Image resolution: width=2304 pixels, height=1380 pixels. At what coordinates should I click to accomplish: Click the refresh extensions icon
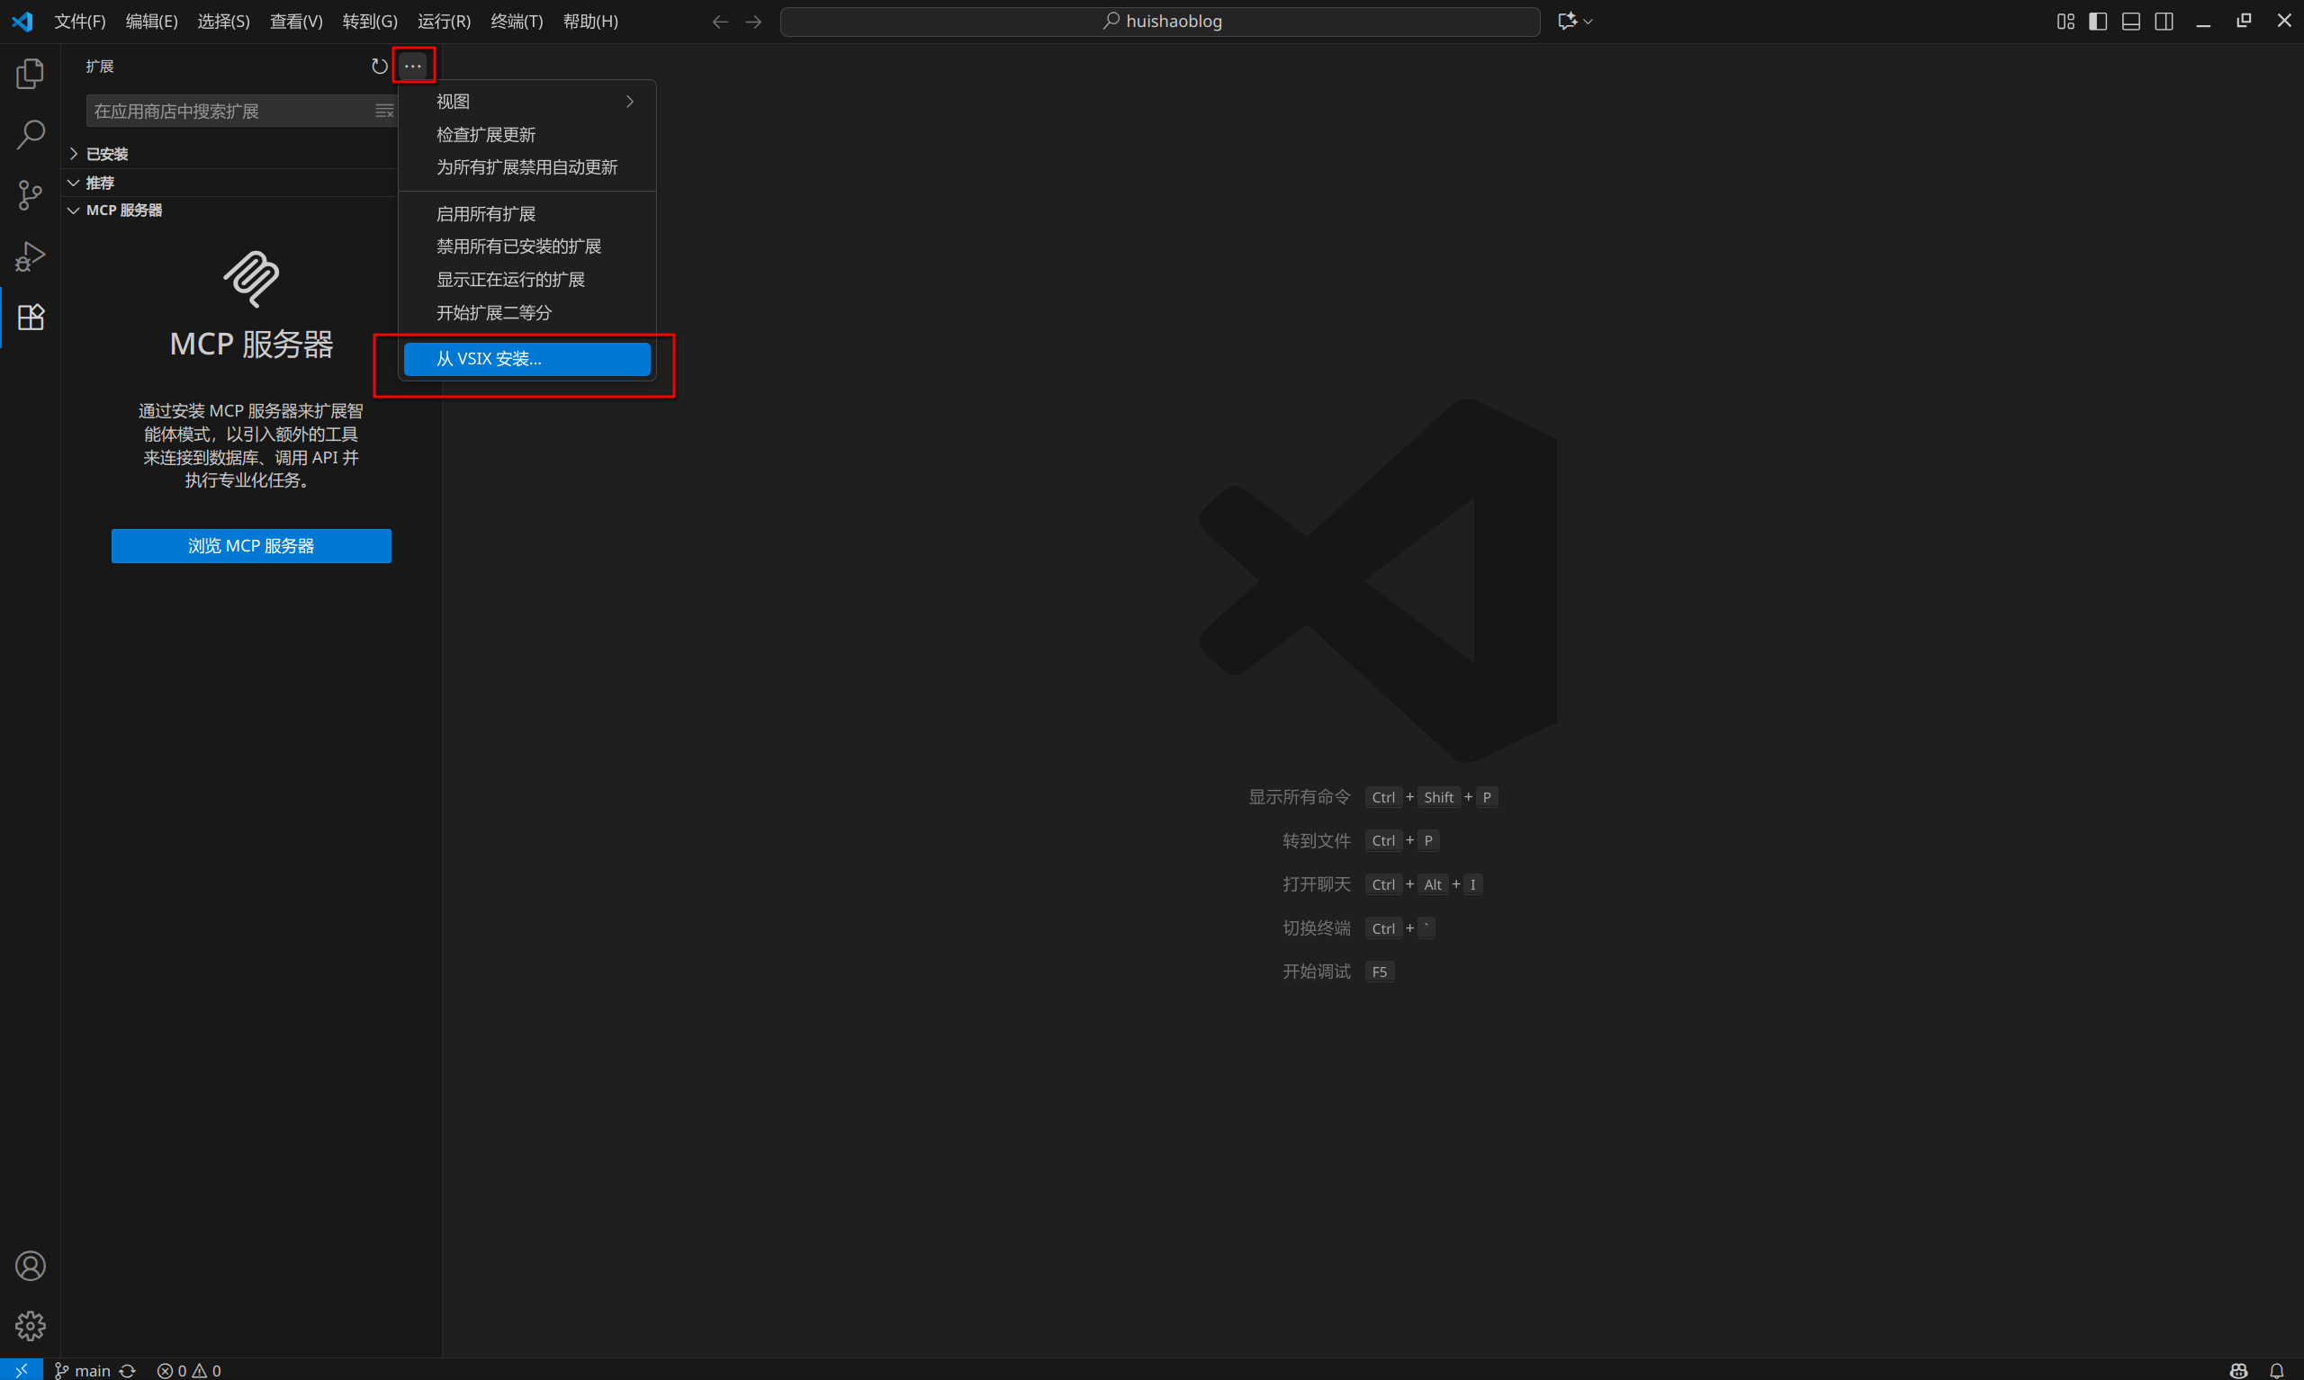pos(380,66)
